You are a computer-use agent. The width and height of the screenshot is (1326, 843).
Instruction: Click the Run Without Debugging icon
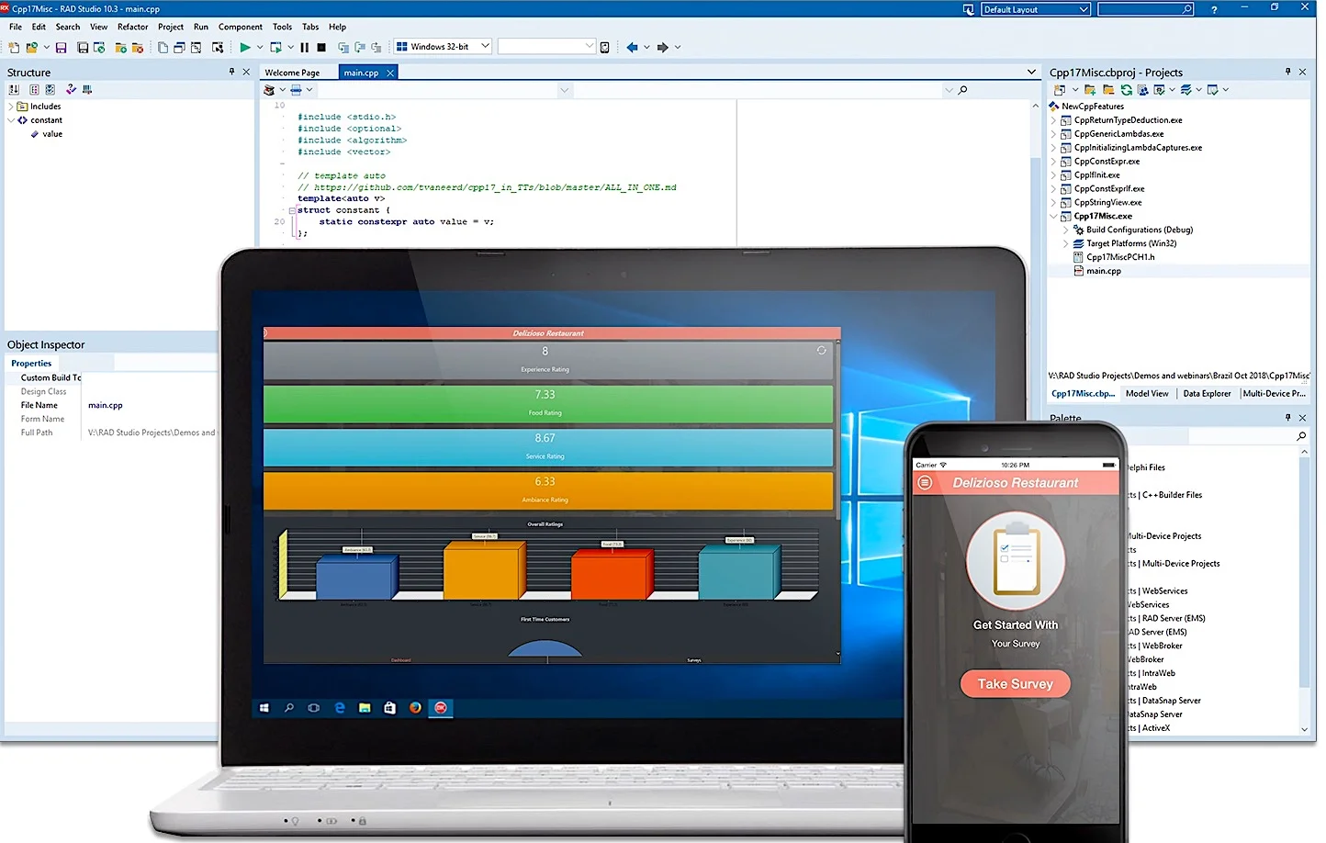(x=275, y=47)
